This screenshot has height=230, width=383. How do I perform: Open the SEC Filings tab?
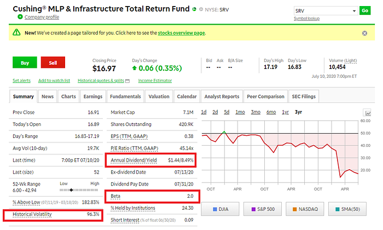304,96
